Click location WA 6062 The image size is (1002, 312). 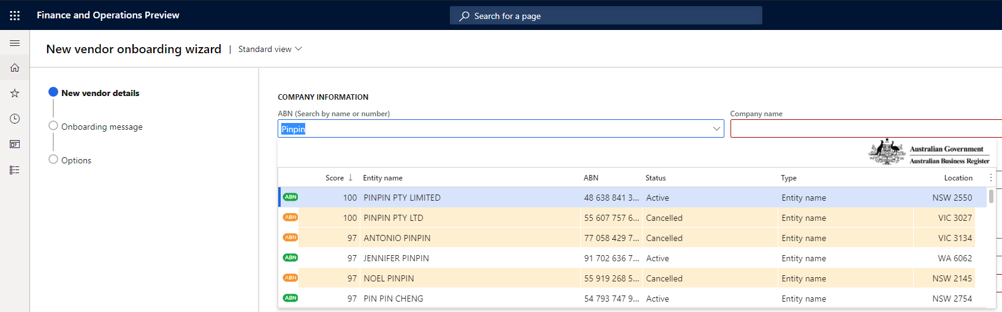(x=955, y=258)
